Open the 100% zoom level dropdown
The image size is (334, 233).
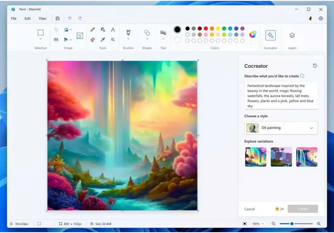pyautogui.click(x=258, y=224)
